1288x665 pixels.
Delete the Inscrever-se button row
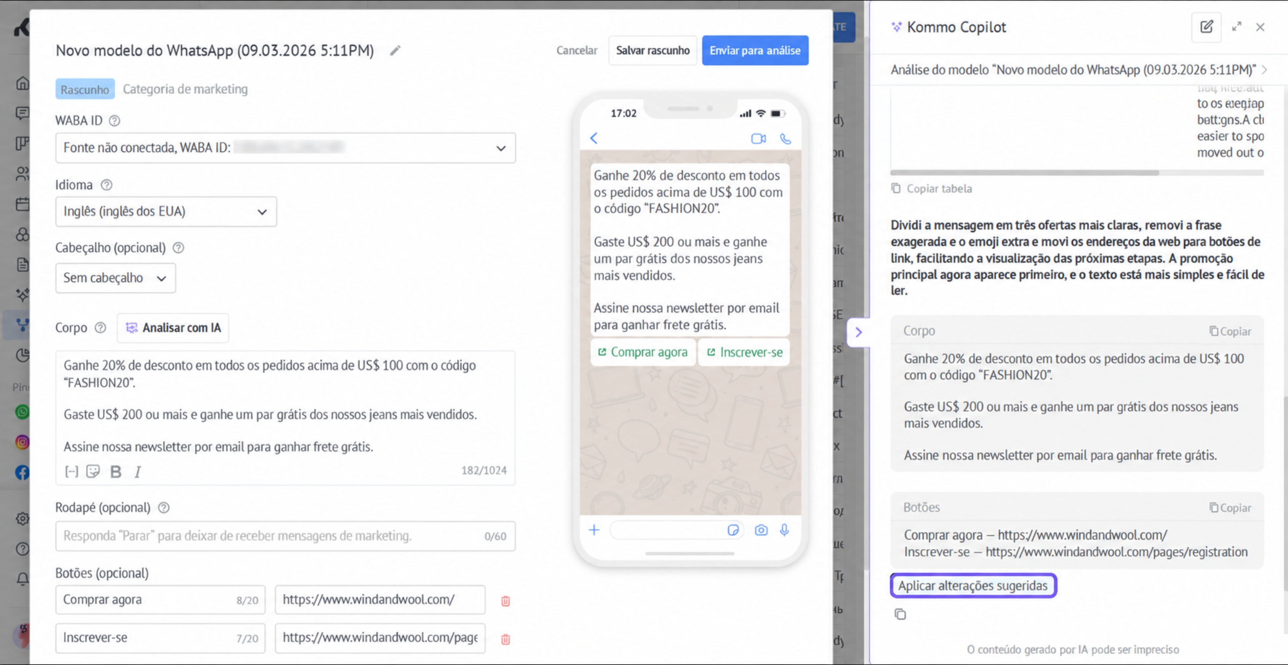pyautogui.click(x=506, y=638)
